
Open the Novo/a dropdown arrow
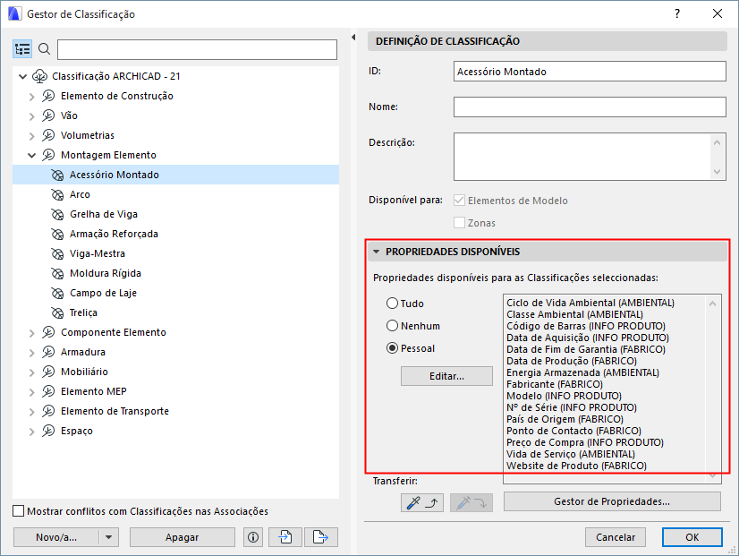pyautogui.click(x=109, y=537)
